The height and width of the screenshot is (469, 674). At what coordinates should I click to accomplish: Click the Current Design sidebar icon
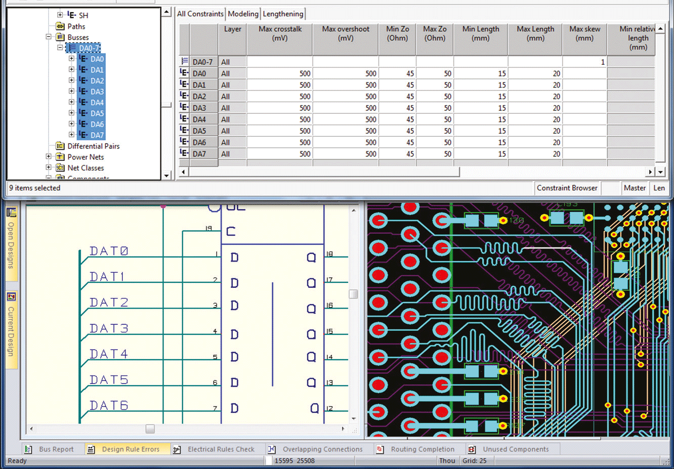coord(11,296)
